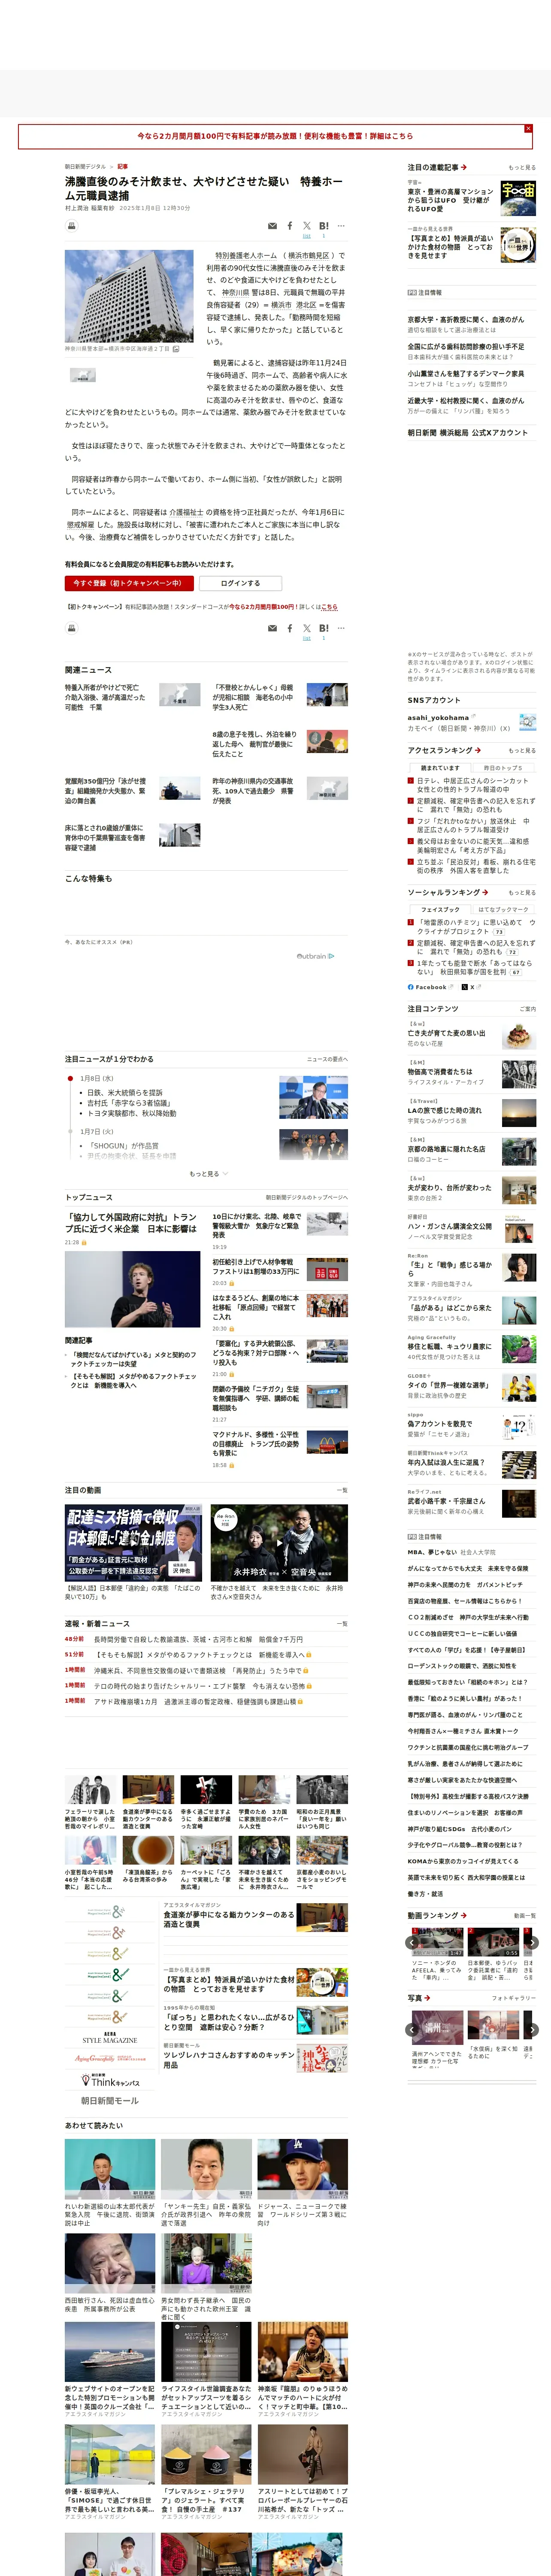
Task: Open the Zuckerberg top news photo
Action: coord(132,1289)
